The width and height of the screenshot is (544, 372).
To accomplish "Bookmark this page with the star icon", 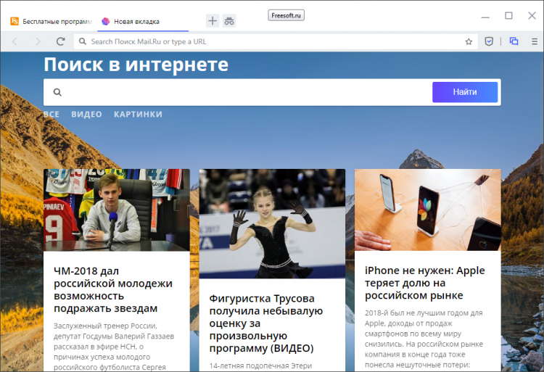I will pyautogui.click(x=469, y=42).
